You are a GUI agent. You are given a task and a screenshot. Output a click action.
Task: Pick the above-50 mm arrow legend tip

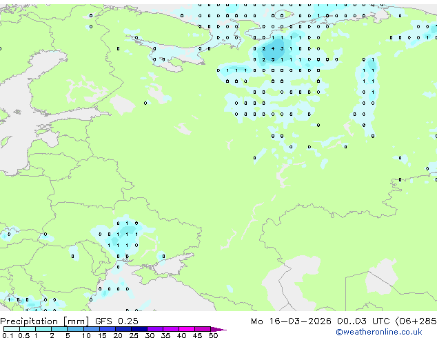pyautogui.click(x=218, y=329)
